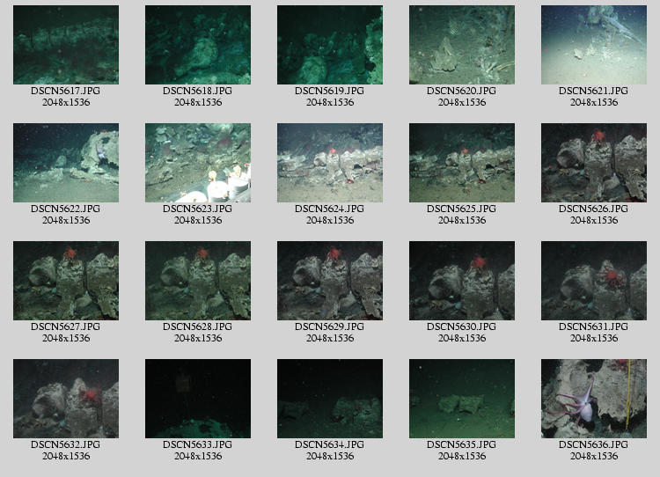Image resolution: width=660 pixels, height=477 pixels.
Task: Click the DSCN5619.JPG thumbnail
Action: pyautogui.click(x=330, y=45)
